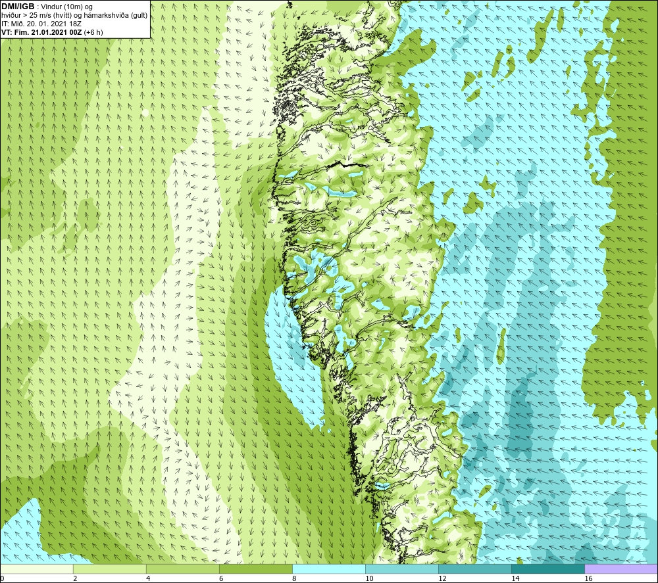Viewport: 658px width, 583px height.
Task: Click the 10-12 m/s cyan legend swatch
Action: pos(402,569)
